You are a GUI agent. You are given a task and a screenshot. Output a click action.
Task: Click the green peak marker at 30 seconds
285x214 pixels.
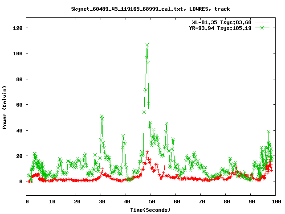pyautogui.click(x=102, y=116)
